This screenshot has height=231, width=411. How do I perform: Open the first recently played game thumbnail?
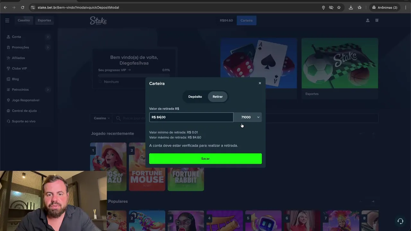click(x=108, y=157)
